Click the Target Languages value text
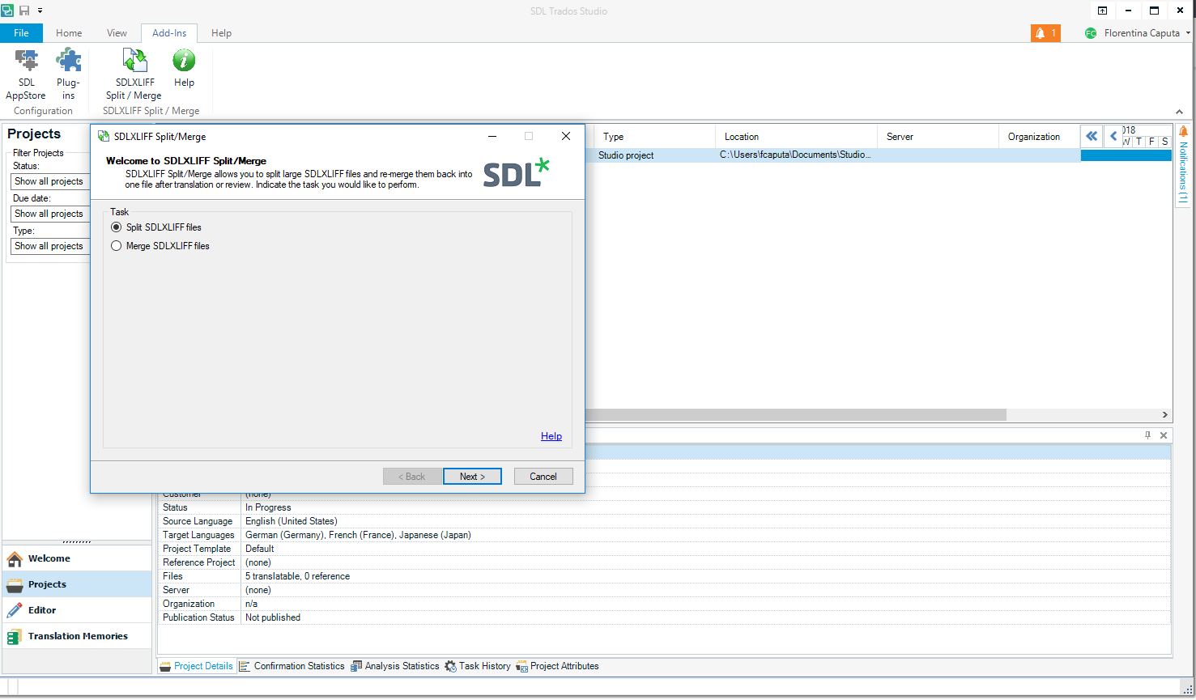1196x700 pixels. 358,535
